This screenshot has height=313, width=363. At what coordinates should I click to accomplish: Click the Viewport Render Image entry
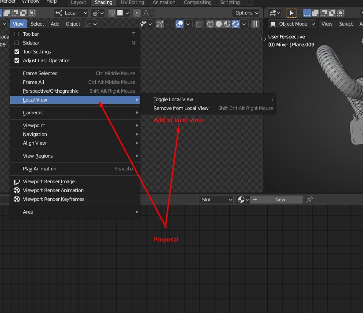point(75,181)
